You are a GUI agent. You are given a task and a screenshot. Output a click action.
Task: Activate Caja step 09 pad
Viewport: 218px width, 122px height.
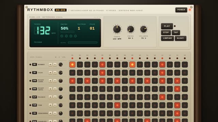132,73
